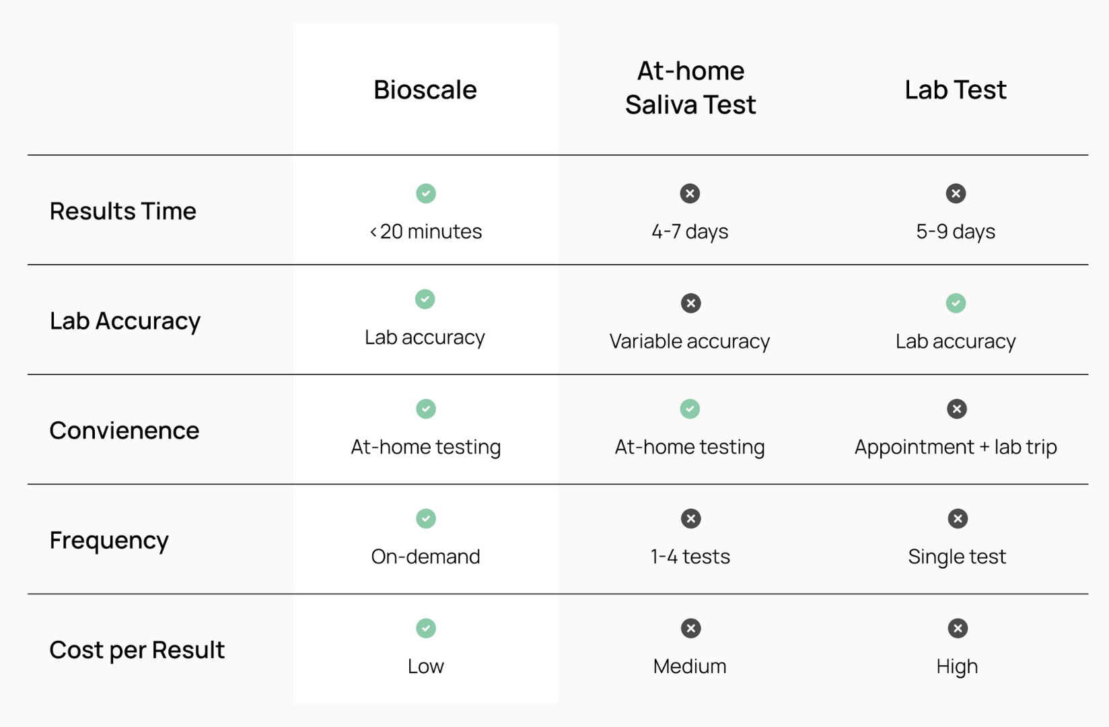This screenshot has height=727, width=1109.
Task: Click the Cost per Result row label
Action: click(x=137, y=650)
